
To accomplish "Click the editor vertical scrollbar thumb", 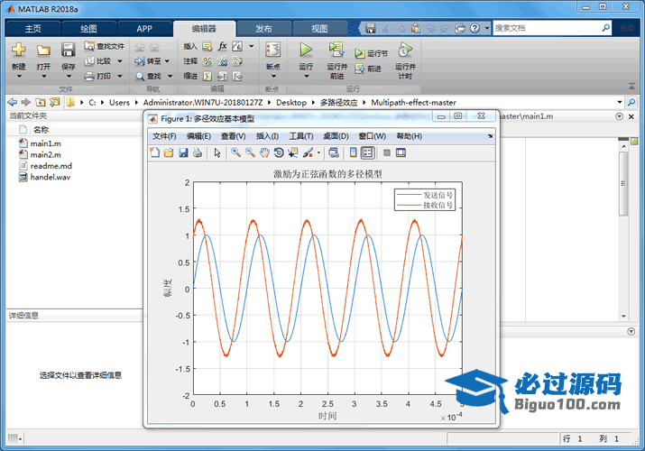I will 623,183.
